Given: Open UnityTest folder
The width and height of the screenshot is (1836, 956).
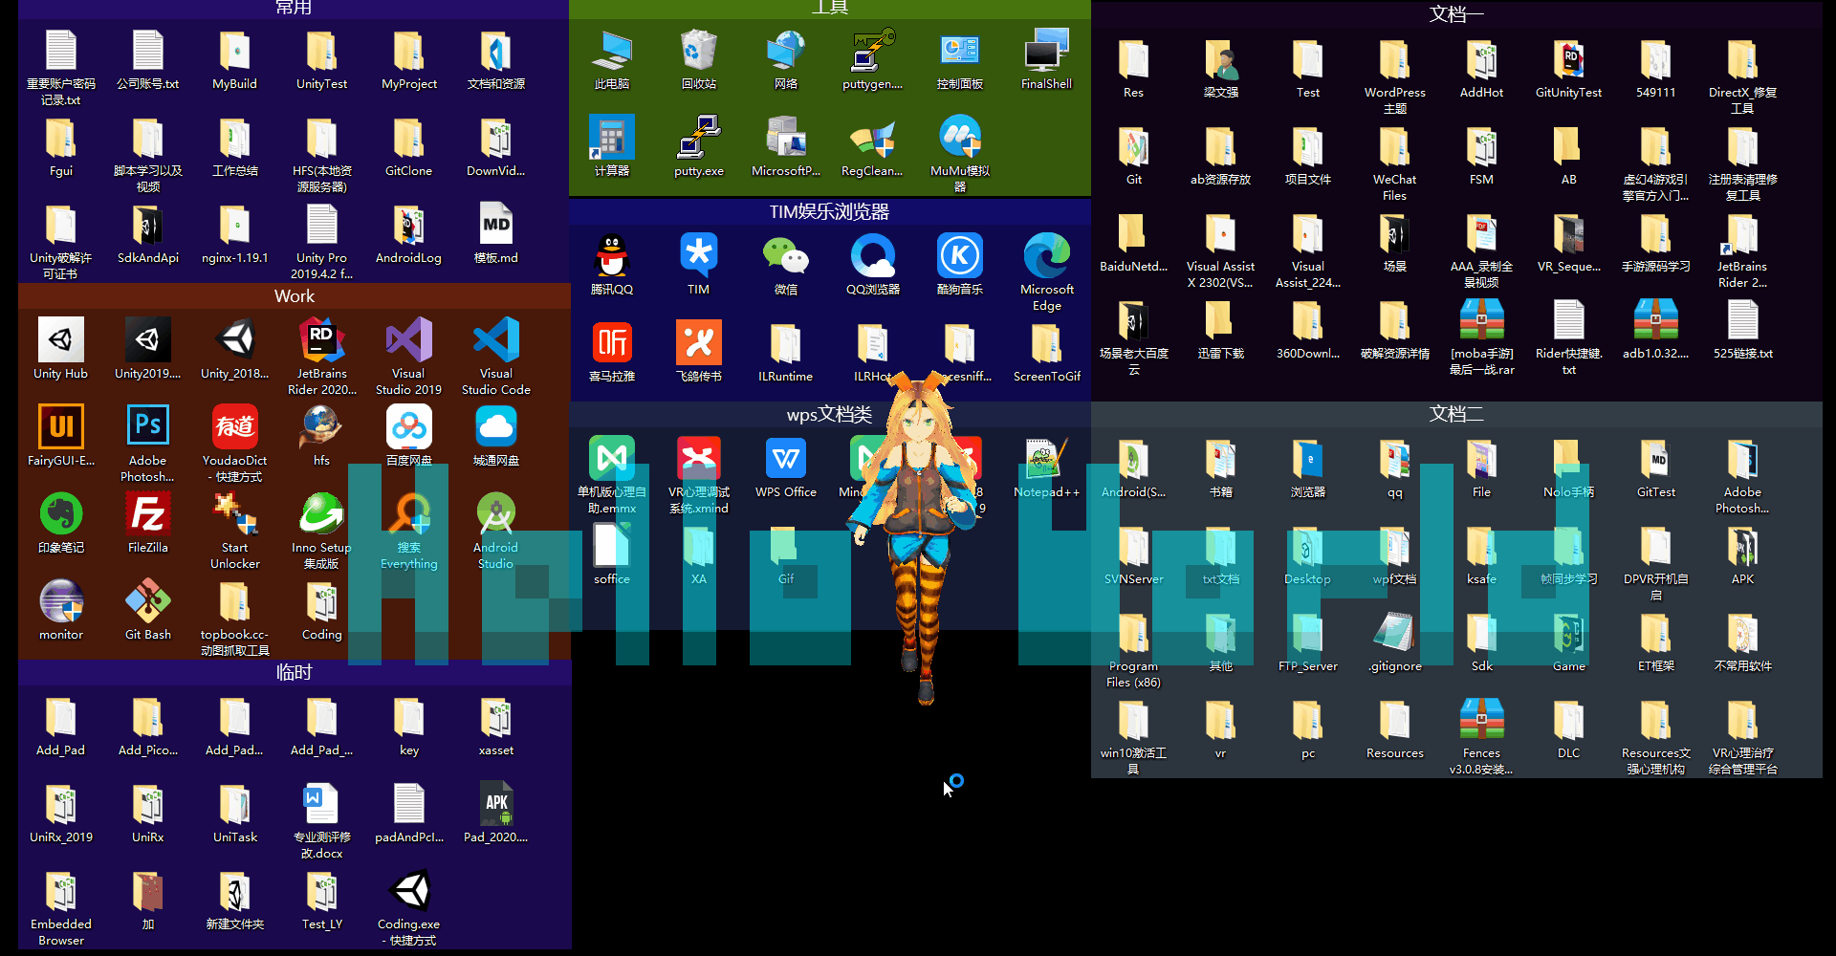Looking at the screenshot, I should (x=321, y=59).
